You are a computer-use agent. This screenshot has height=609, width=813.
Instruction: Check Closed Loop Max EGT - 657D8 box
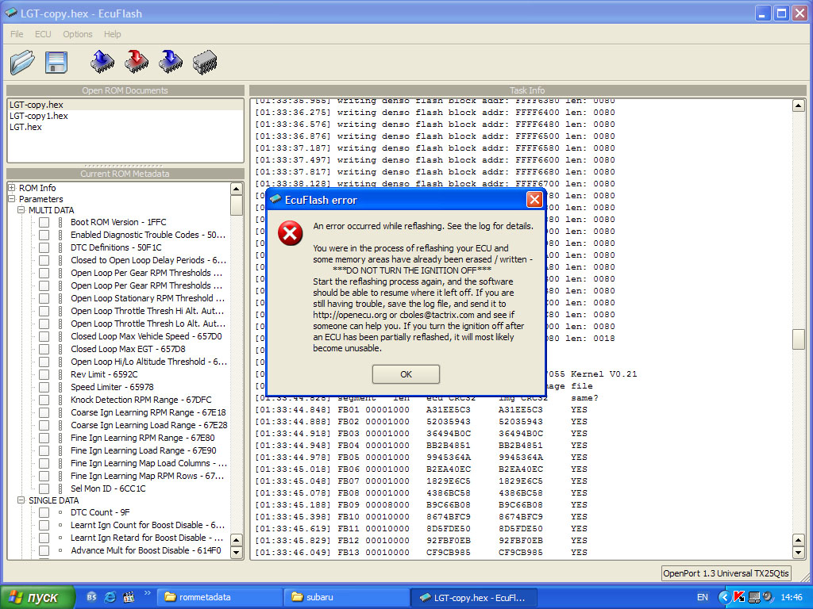click(44, 349)
